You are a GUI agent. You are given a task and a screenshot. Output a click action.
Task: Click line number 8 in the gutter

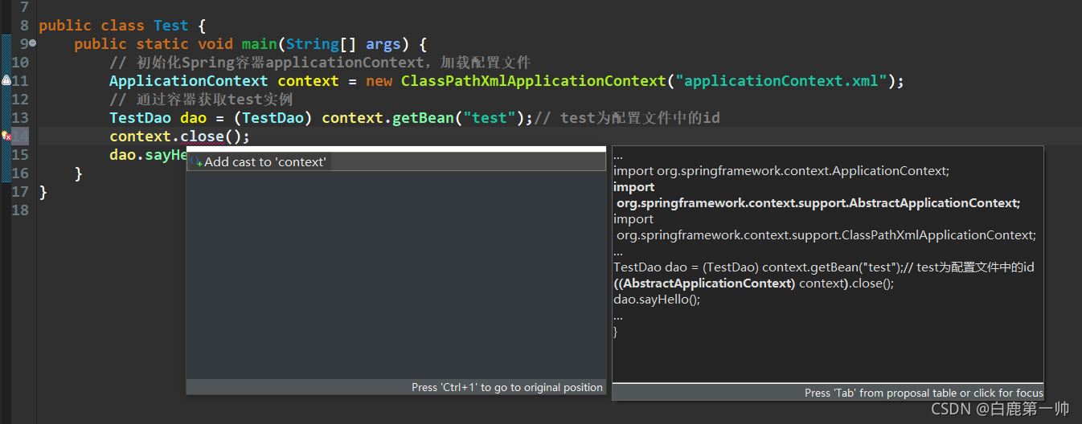[x=24, y=26]
